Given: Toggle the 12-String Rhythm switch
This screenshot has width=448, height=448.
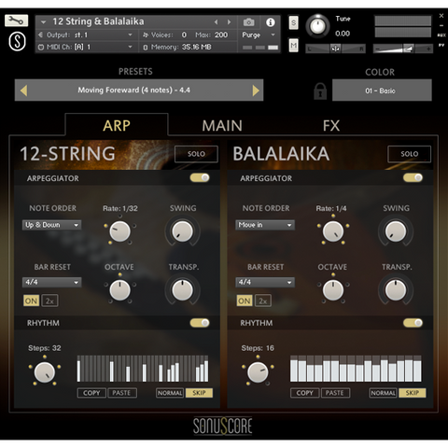Looking at the screenshot, I should tap(200, 323).
